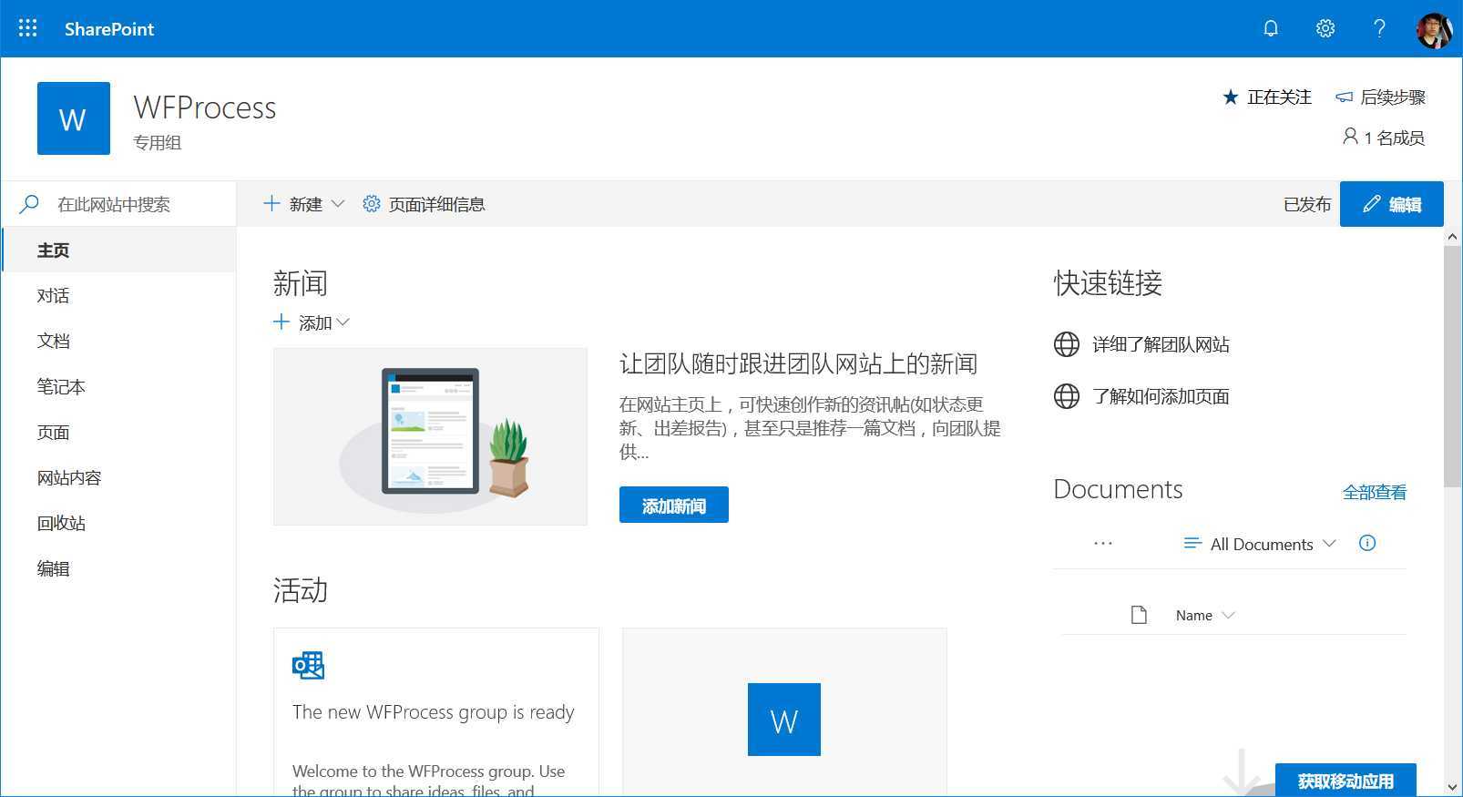The image size is (1463, 797).
Task: Expand the Name column header dropdown
Action: coord(1205,615)
